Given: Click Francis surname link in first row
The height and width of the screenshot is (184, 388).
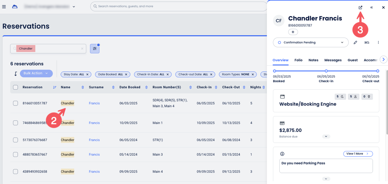Looking at the screenshot, I should coord(94,103).
